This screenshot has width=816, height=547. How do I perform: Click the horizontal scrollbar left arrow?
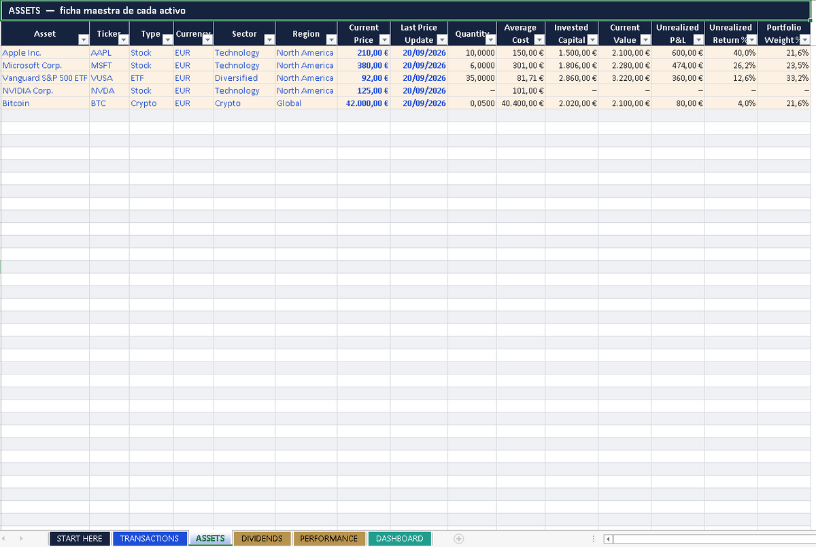pos(609,539)
